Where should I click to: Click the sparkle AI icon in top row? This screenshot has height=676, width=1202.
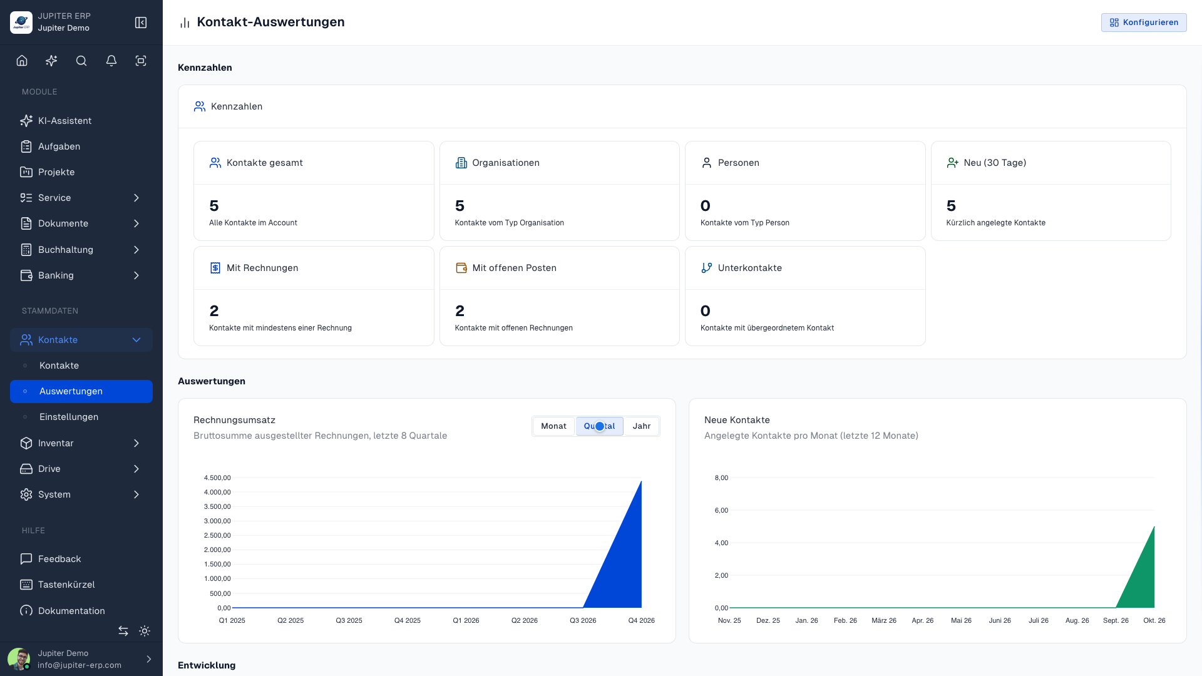(x=51, y=61)
